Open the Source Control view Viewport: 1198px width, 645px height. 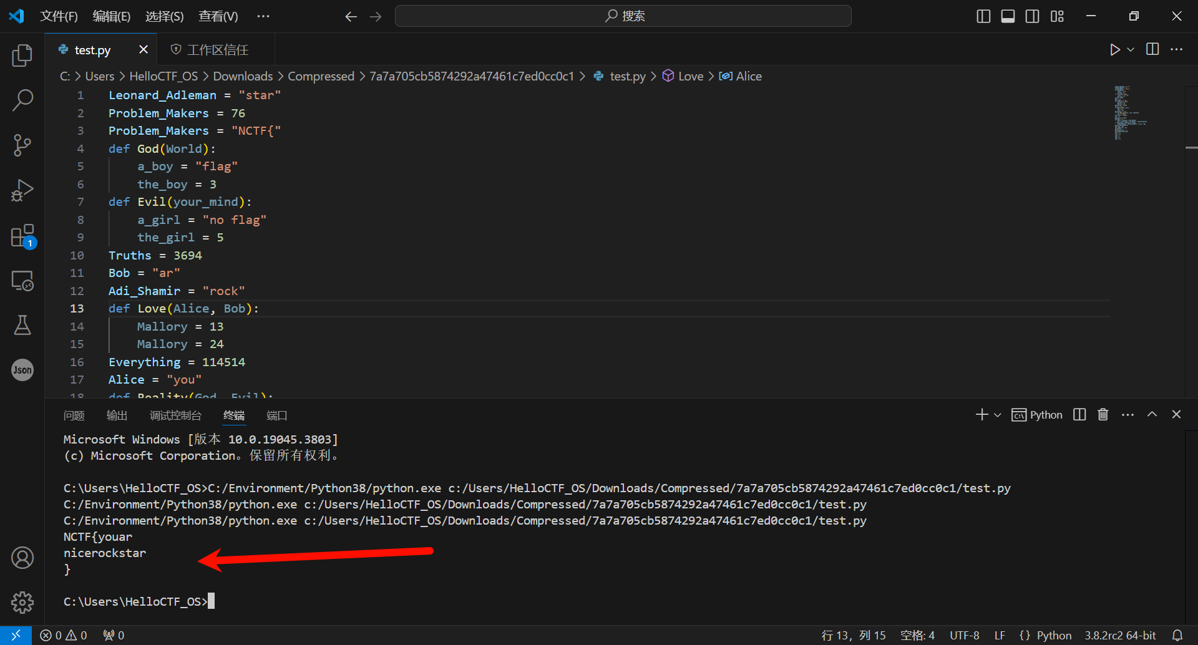(x=22, y=145)
